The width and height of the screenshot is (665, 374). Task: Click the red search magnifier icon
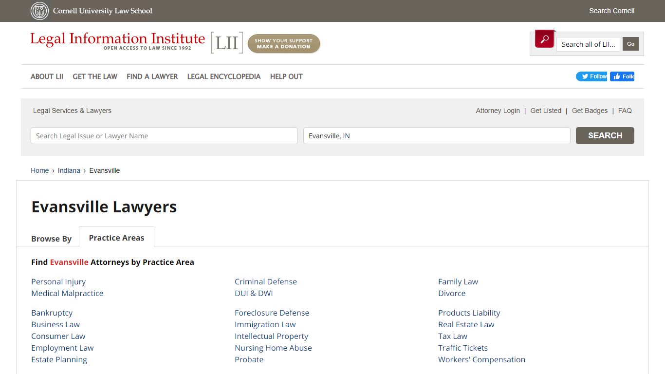pyautogui.click(x=545, y=39)
